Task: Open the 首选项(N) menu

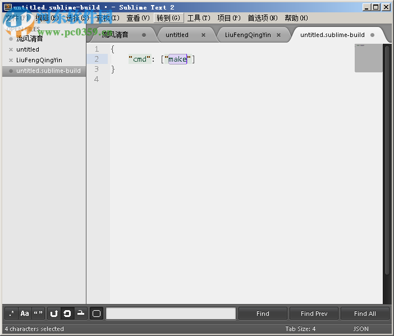Action: click(263, 18)
